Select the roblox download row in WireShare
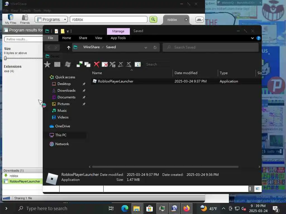 point(23,176)
